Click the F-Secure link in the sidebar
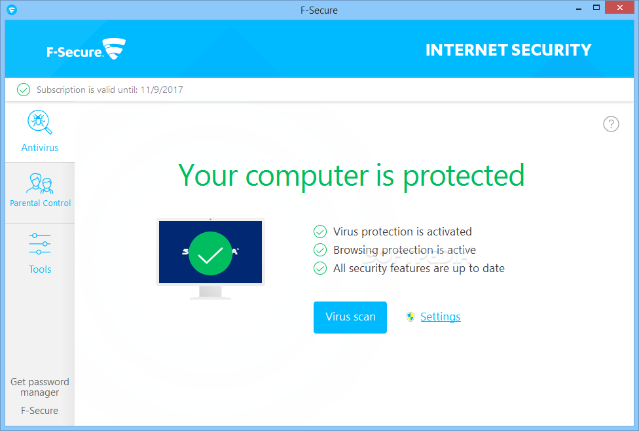639x431 pixels. coord(40,411)
